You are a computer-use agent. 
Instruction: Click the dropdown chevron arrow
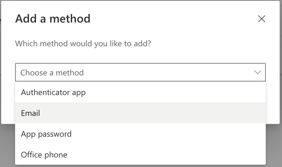[x=257, y=72]
